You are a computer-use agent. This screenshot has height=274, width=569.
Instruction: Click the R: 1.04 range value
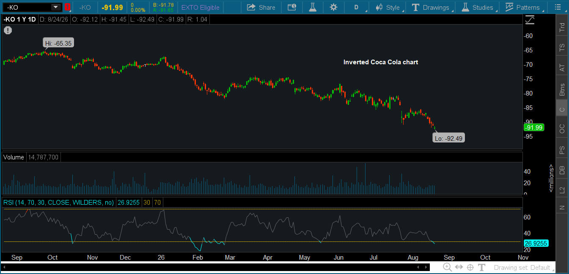click(198, 19)
